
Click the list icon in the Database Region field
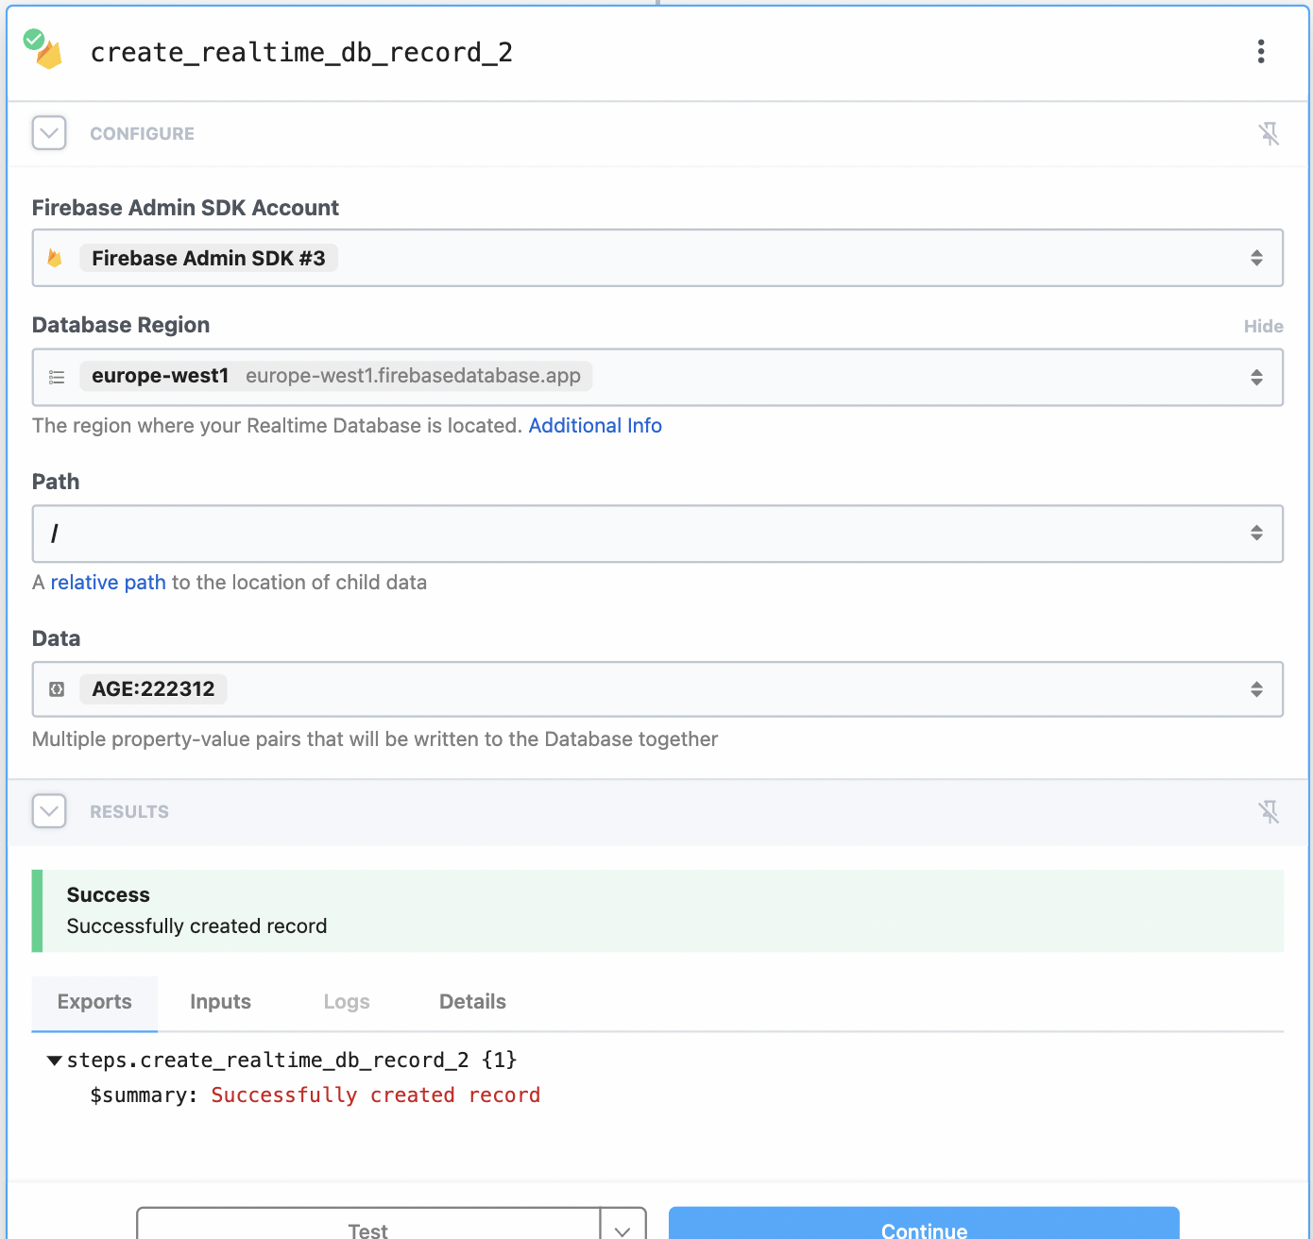click(57, 377)
